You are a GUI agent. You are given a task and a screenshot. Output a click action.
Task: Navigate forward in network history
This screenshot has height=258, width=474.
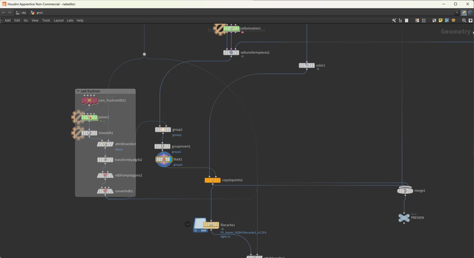[x=10, y=13]
